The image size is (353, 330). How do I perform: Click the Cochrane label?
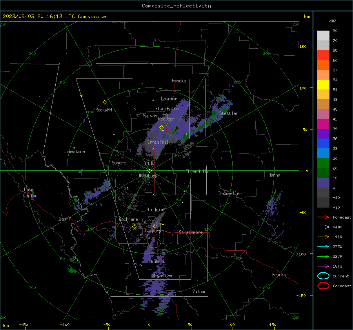[128, 219]
